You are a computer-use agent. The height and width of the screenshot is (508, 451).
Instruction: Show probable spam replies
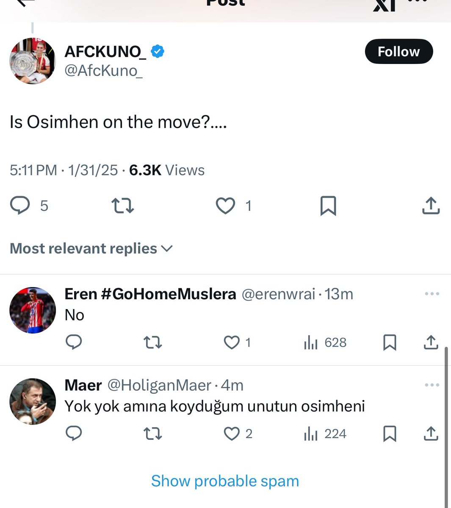tap(225, 481)
